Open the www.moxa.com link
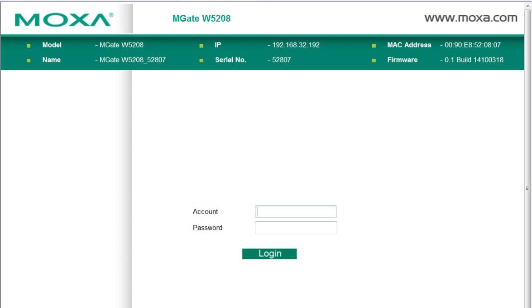 (471, 18)
